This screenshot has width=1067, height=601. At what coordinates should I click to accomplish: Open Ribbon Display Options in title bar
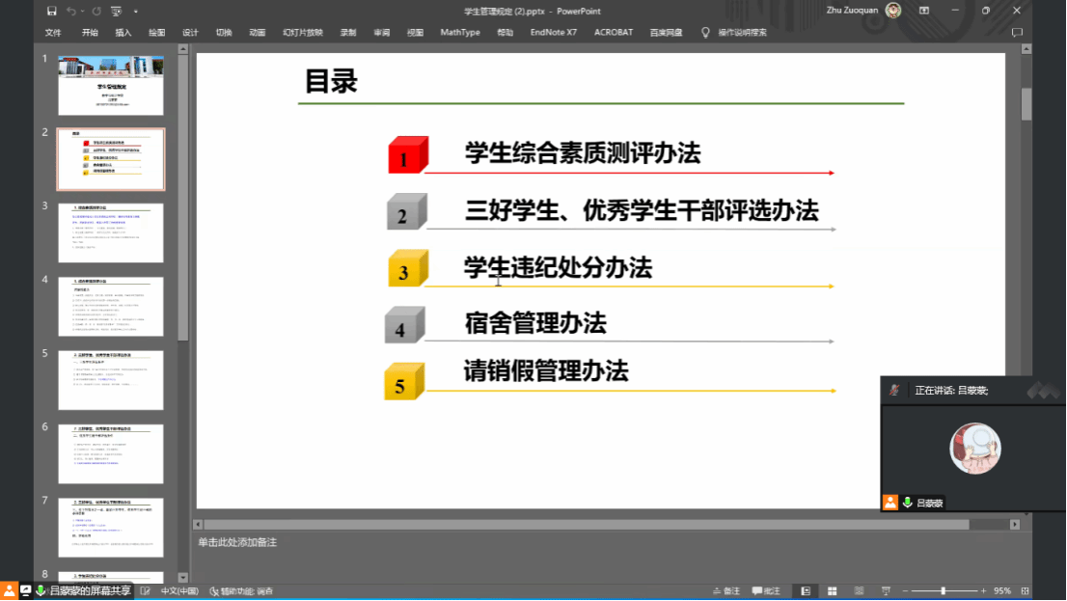(x=924, y=11)
